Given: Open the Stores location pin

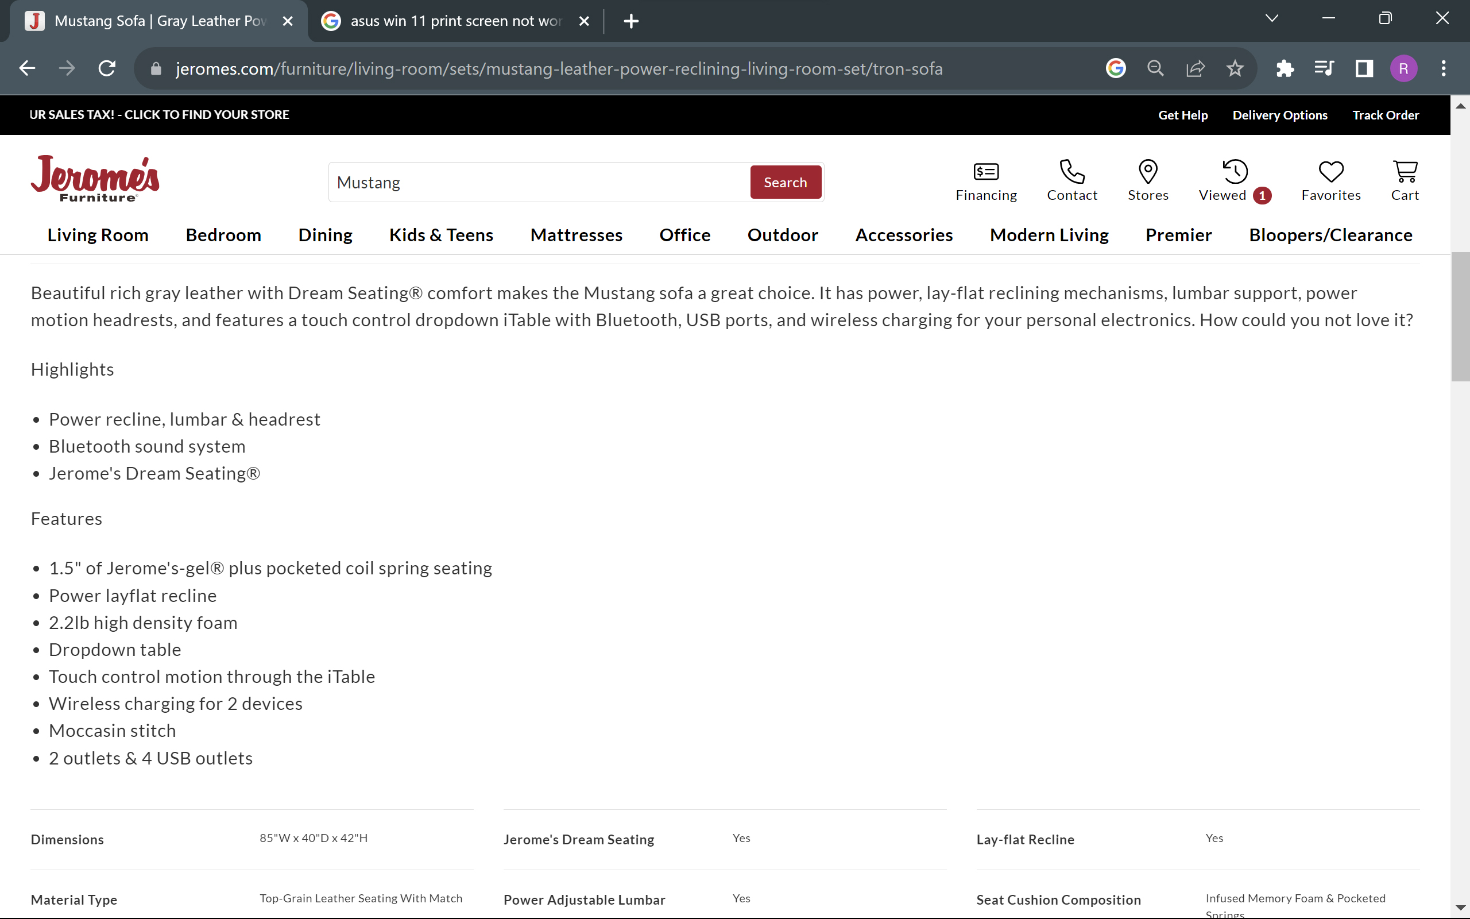Looking at the screenshot, I should click(x=1147, y=181).
